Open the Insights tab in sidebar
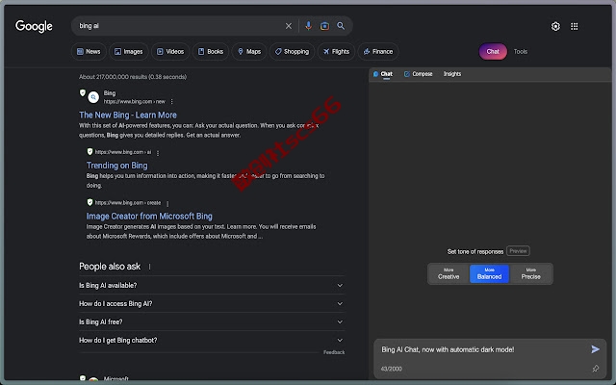This screenshot has height=385, width=616. pyautogui.click(x=452, y=74)
